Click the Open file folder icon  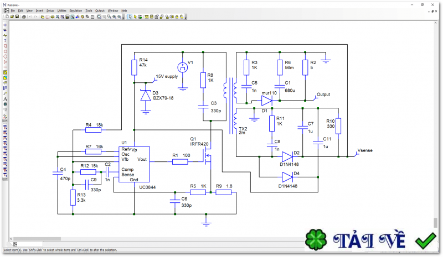[12, 17]
